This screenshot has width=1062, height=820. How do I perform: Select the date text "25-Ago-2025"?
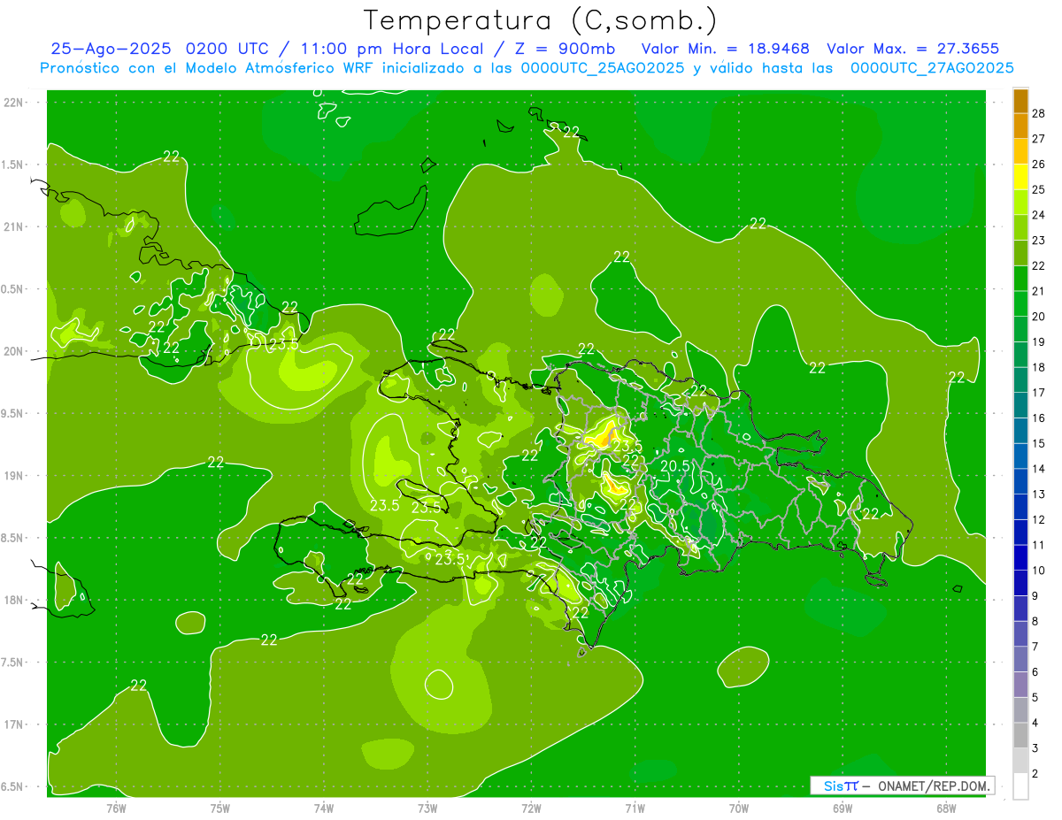click(x=112, y=49)
